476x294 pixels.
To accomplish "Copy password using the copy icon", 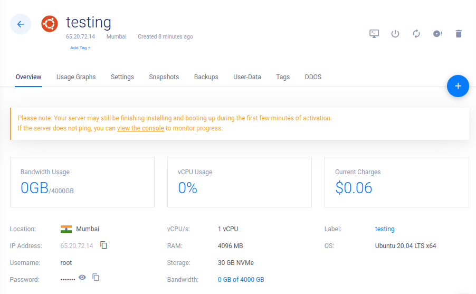I will 96,277.
